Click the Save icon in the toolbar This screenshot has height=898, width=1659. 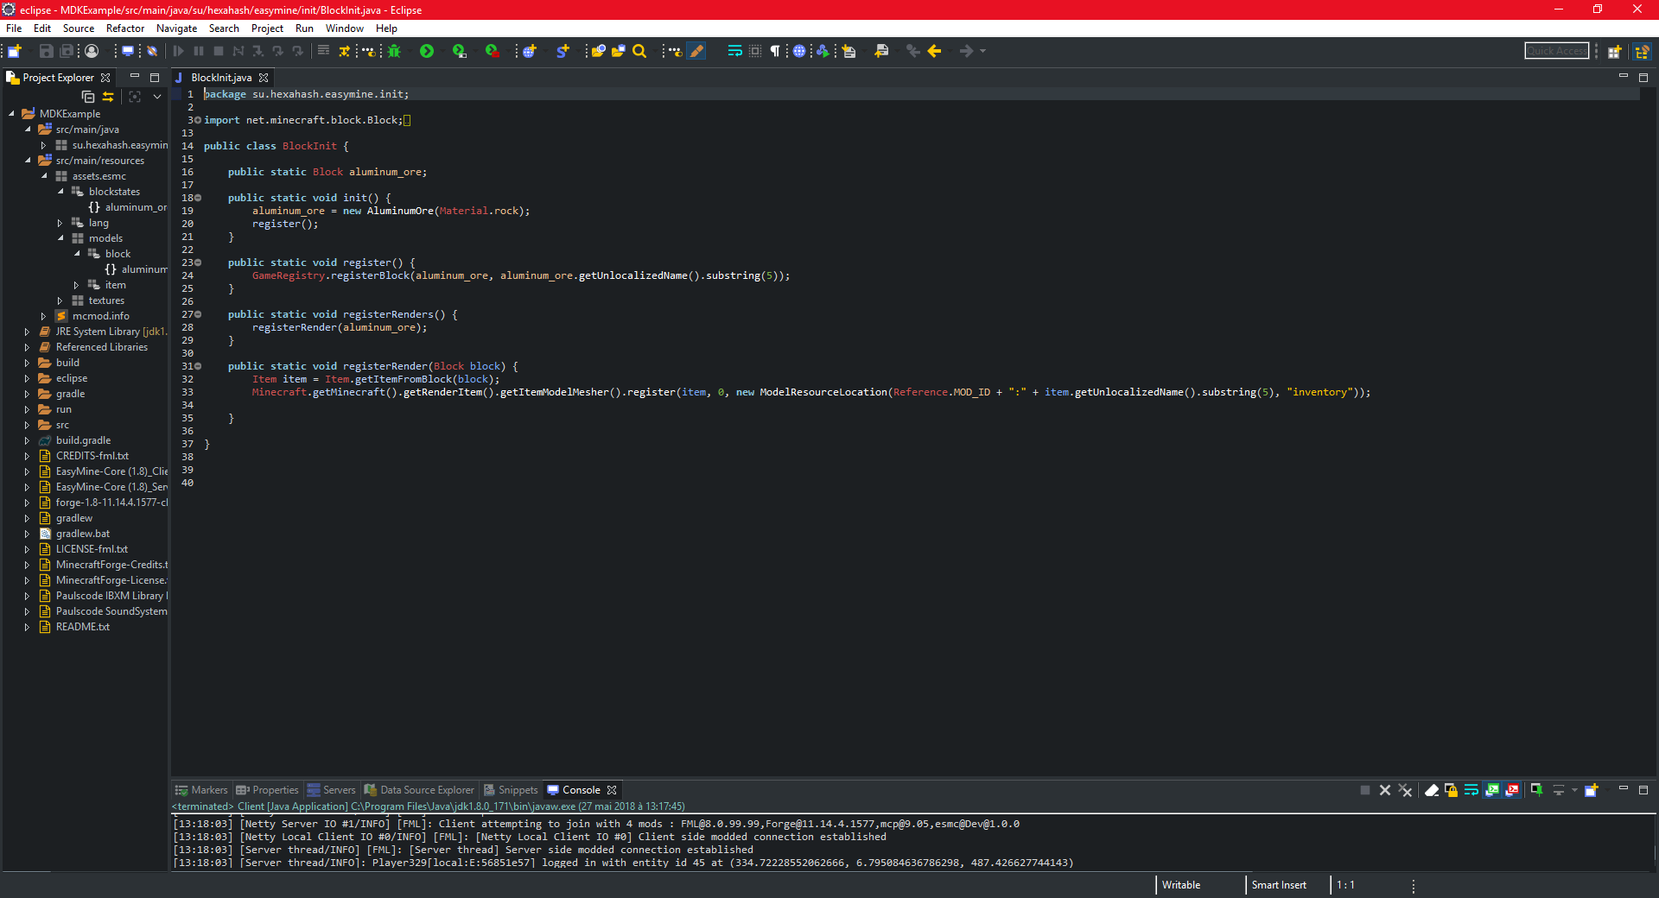[x=47, y=51]
